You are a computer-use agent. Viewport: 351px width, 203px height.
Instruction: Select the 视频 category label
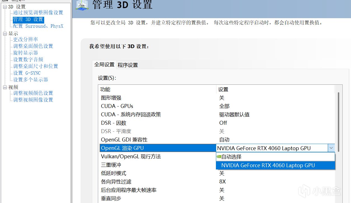[13, 87]
